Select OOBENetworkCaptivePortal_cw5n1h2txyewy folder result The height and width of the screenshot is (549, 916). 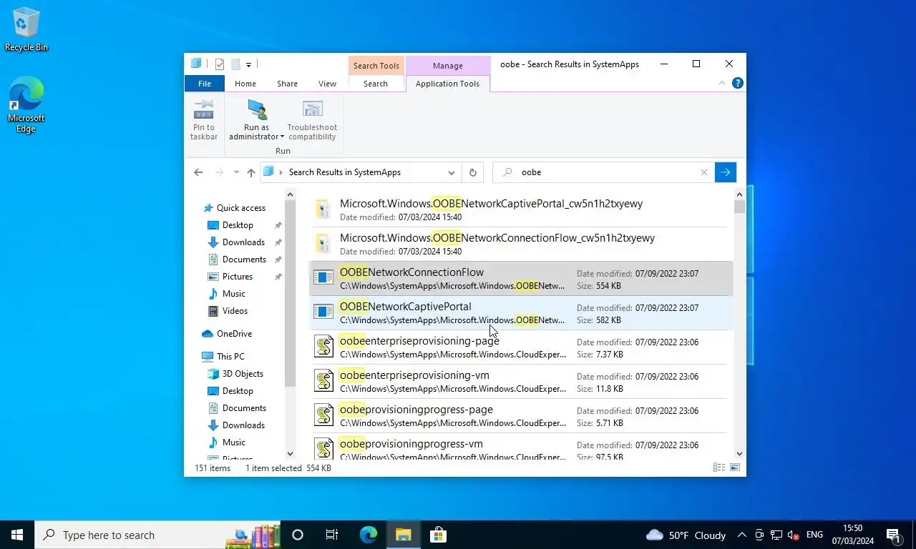click(520, 209)
